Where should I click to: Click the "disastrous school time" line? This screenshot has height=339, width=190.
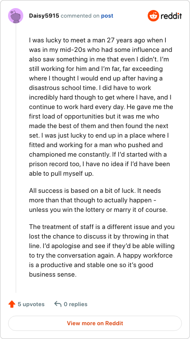tap(90, 88)
